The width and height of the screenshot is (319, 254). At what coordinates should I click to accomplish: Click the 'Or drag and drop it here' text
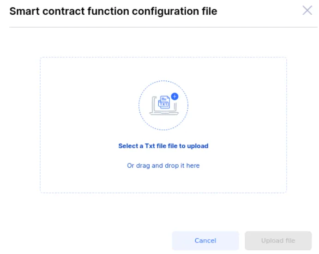tap(163, 165)
